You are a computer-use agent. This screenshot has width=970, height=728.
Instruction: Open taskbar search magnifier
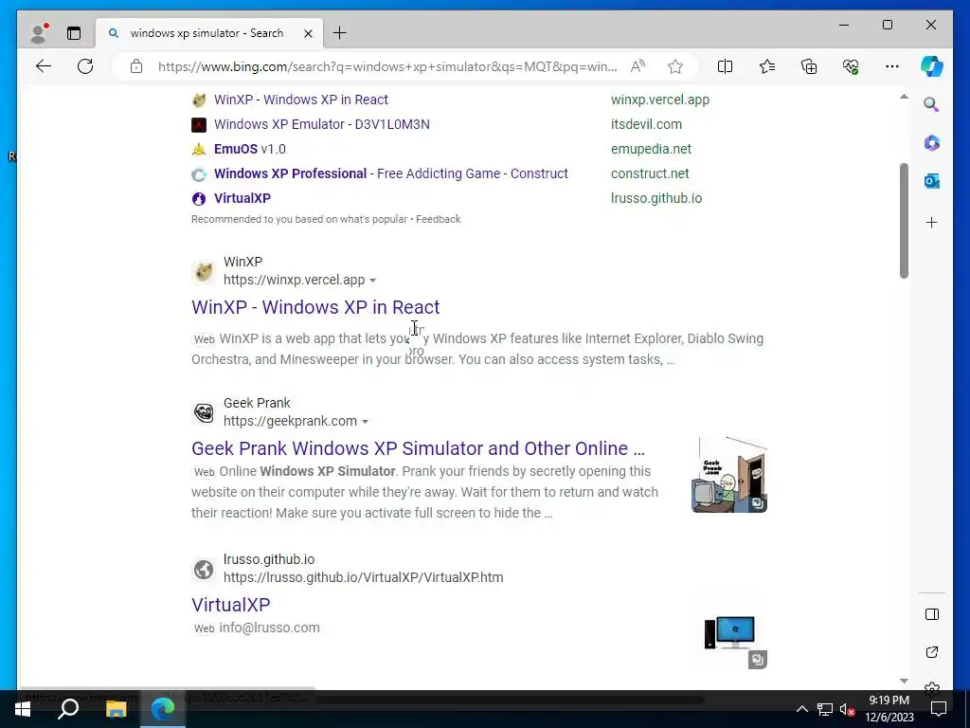pyautogui.click(x=68, y=709)
